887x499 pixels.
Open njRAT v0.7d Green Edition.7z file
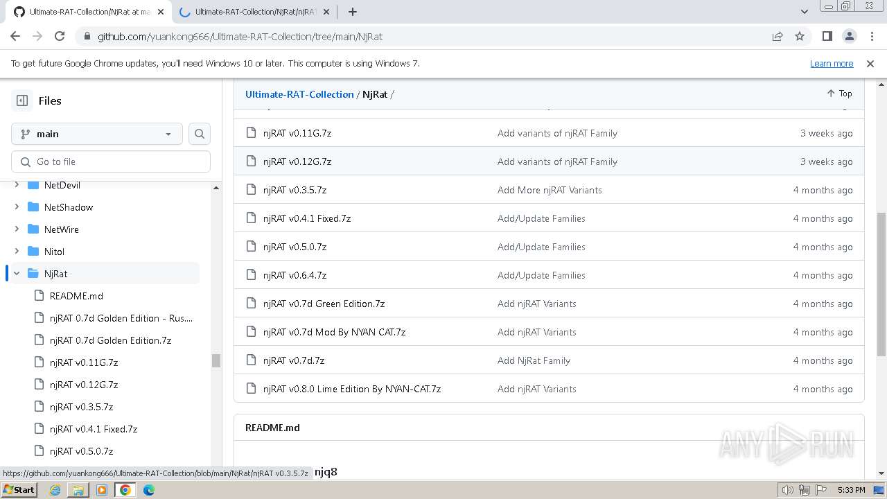[324, 304]
